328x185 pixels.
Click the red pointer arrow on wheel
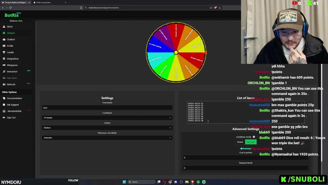[x=205, y=53]
